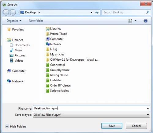Open the File name history dropdown arrow
This screenshot has height=133, width=153.
coord(148,108)
